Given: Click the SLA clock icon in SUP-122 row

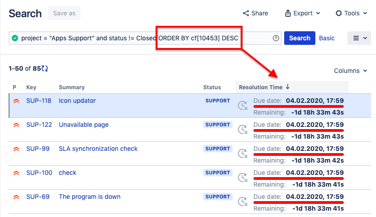Looking at the screenshot, I should (243, 130).
